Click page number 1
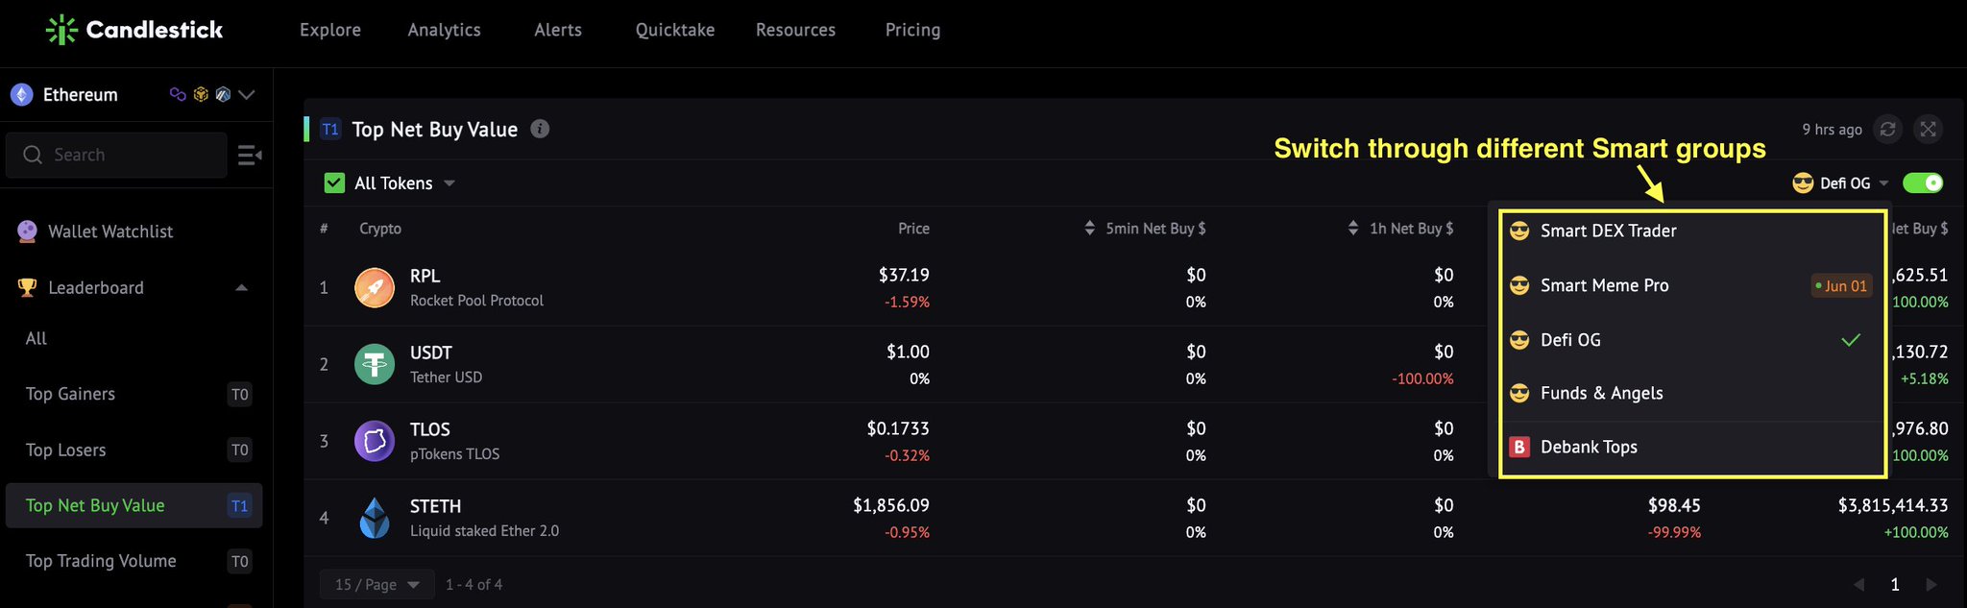Image resolution: width=1967 pixels, height=608 pixels. [x=1895, y=584]
